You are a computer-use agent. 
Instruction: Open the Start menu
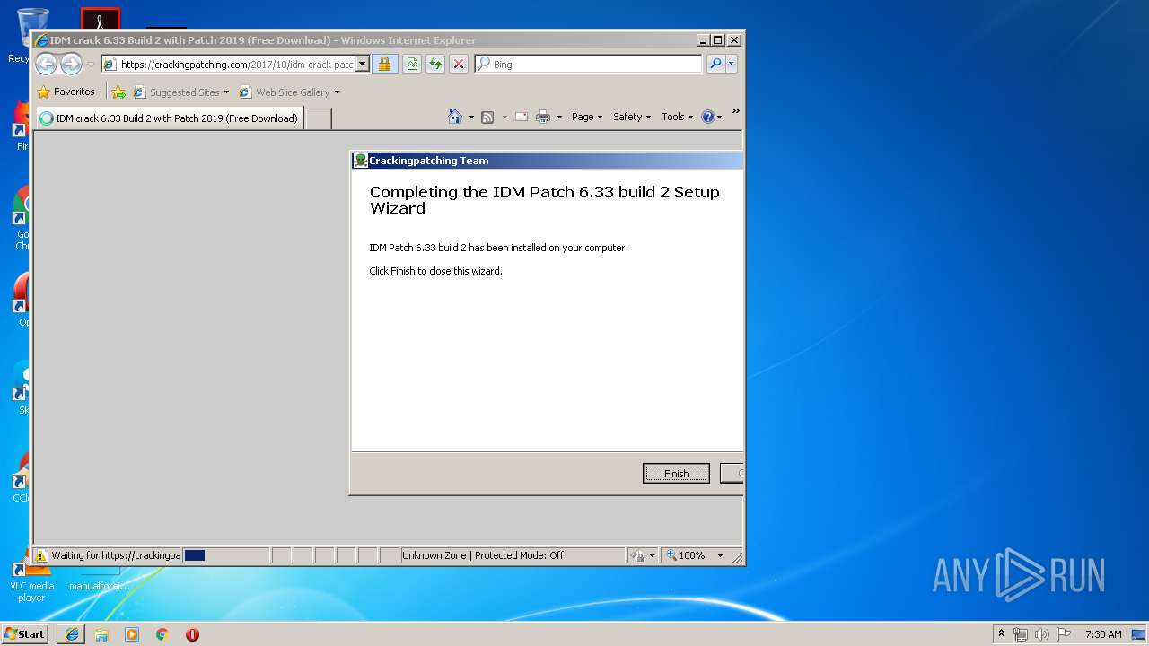click(x=25, y=633)
